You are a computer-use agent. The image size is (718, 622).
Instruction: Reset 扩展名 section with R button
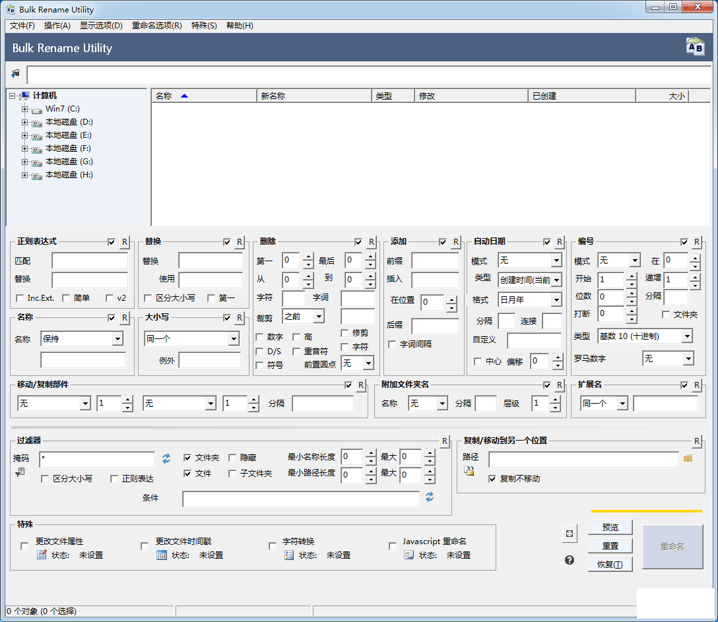pos(696,385)
